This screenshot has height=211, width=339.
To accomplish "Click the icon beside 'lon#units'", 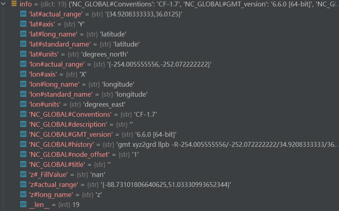I will pyautogui.click(x=23, y=104).
